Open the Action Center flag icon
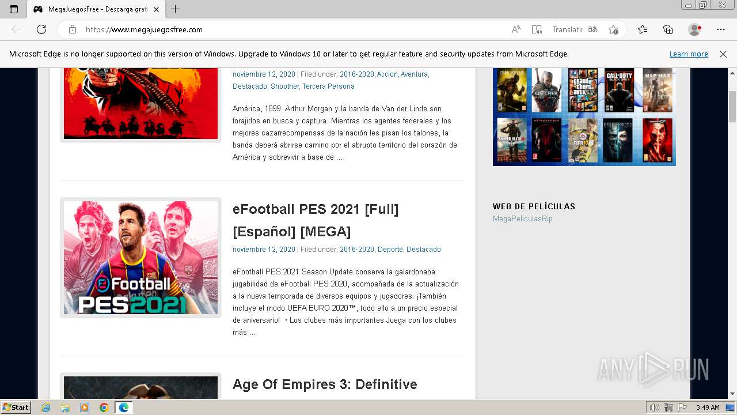The image size is (737, 415). (682, 408)
